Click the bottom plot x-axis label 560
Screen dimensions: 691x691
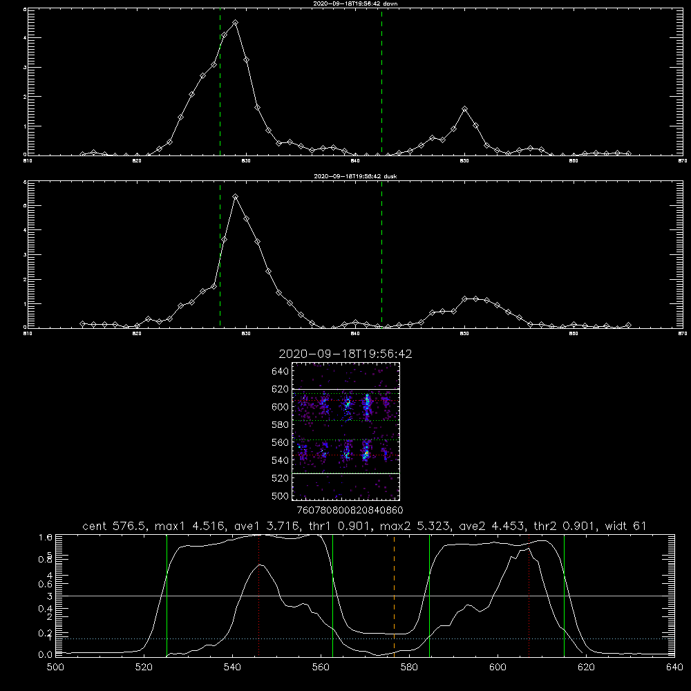coord(321,668)
